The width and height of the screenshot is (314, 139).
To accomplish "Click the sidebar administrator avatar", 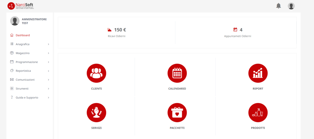I will point(15,21).
